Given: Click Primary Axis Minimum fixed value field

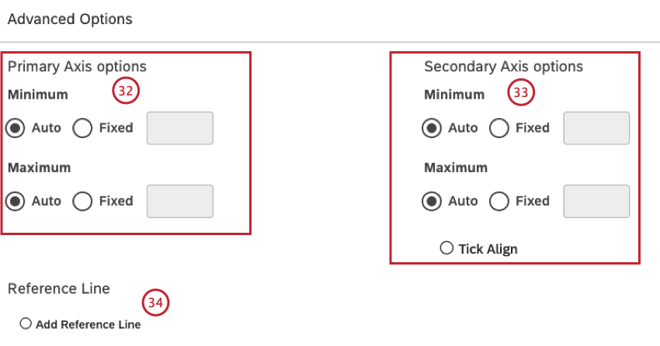Looking at the screenshot, I should coord(179,128).
